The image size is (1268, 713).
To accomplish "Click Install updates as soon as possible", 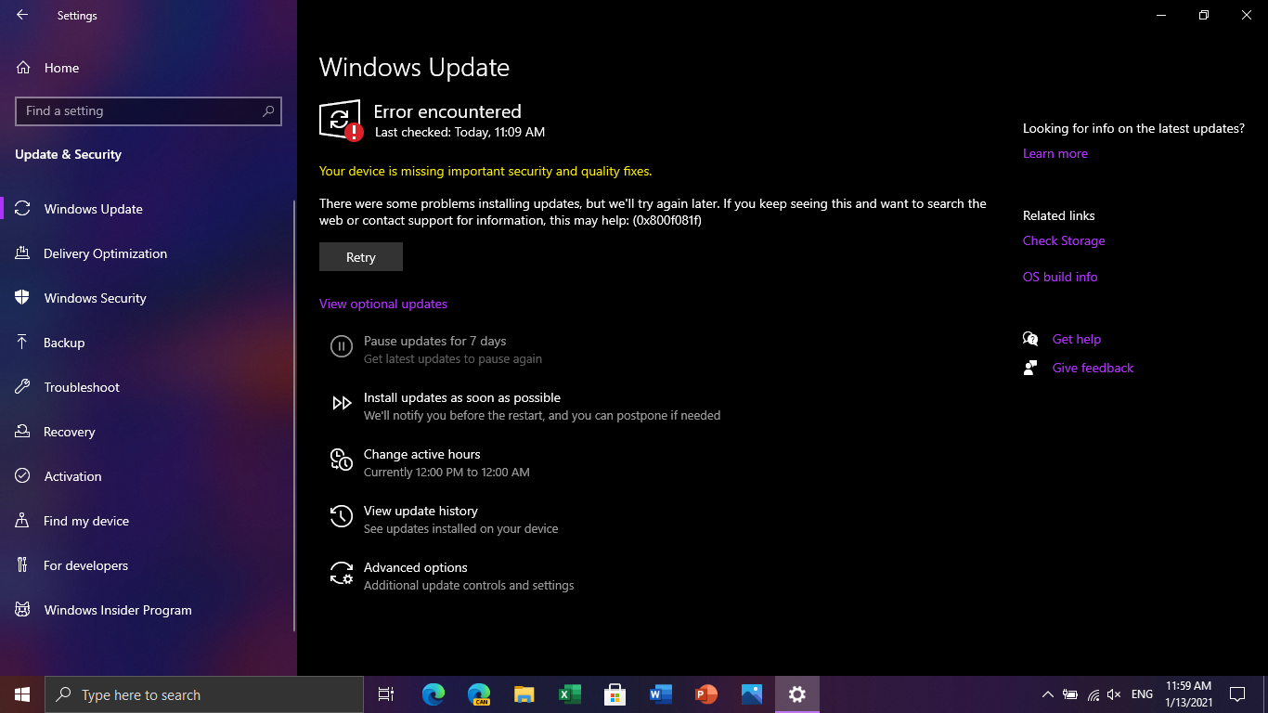I will pyautogui.click(x=525, y=406).
